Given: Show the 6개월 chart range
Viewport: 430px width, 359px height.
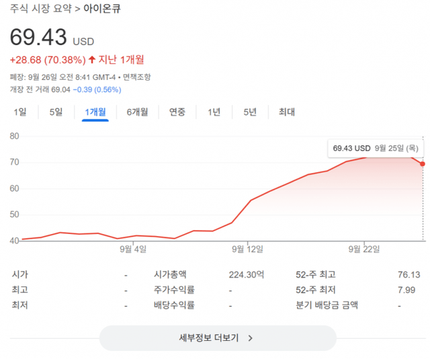Looking at the screenshot, I should click(x=137, y=112).
